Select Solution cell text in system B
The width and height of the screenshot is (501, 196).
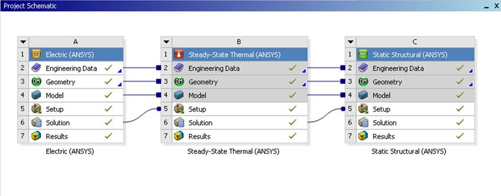tap(200, 123)
